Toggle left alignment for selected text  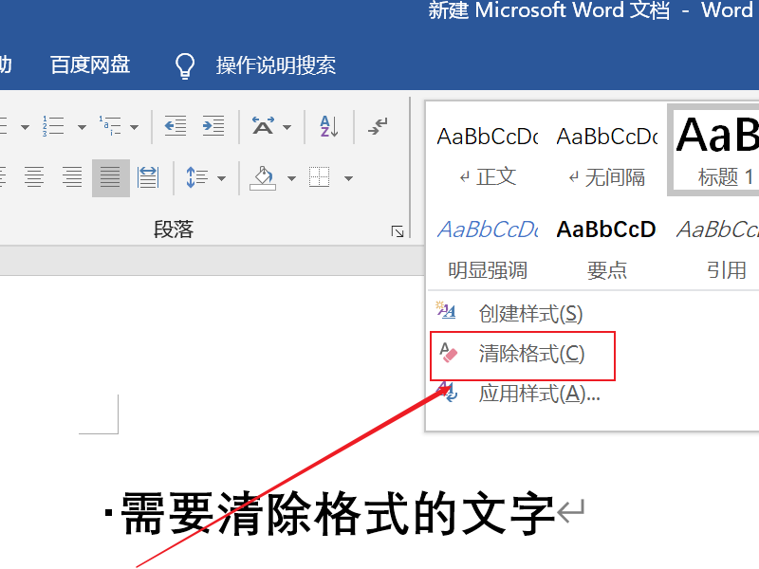pos(3,177)
